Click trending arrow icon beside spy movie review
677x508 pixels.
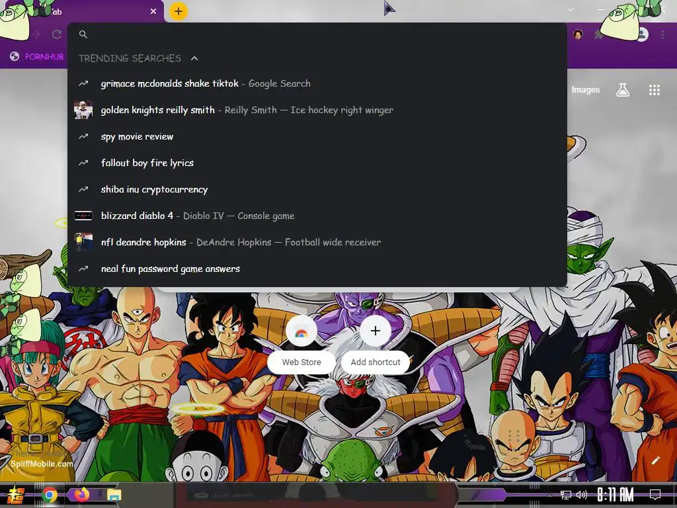[x=83, y=136]
